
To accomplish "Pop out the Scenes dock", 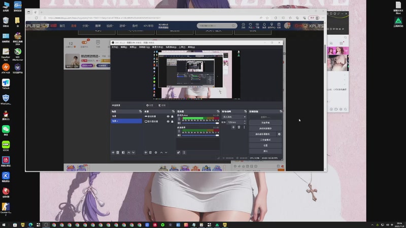I will tap(141, 111).
